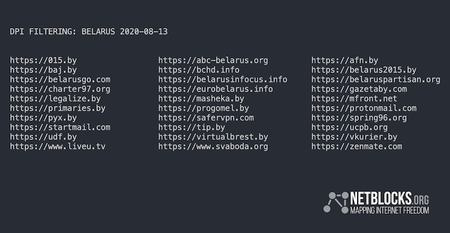The height and width of the screenshot is (233, 450).
Task: Click the https://protonmail.com entry
Action: click(364, 108)
